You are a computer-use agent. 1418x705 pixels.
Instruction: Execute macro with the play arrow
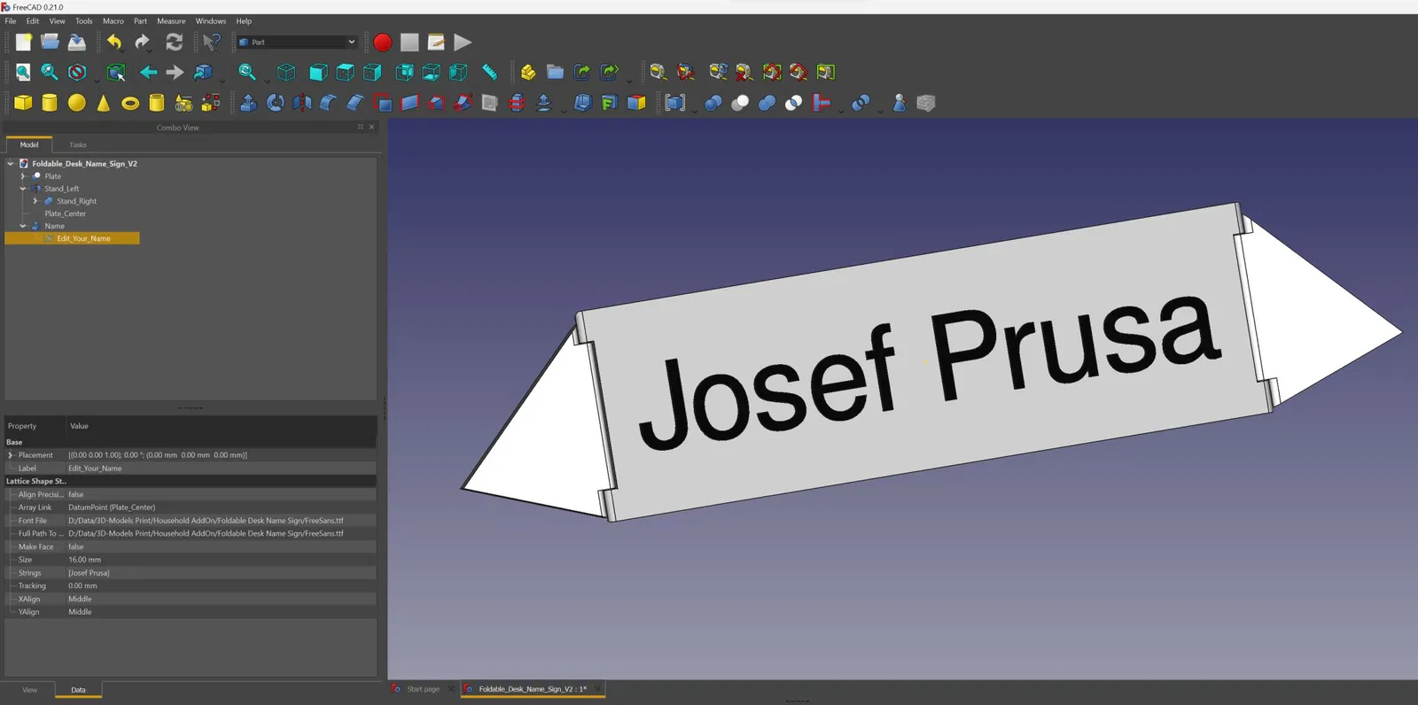tap(463, 42)
